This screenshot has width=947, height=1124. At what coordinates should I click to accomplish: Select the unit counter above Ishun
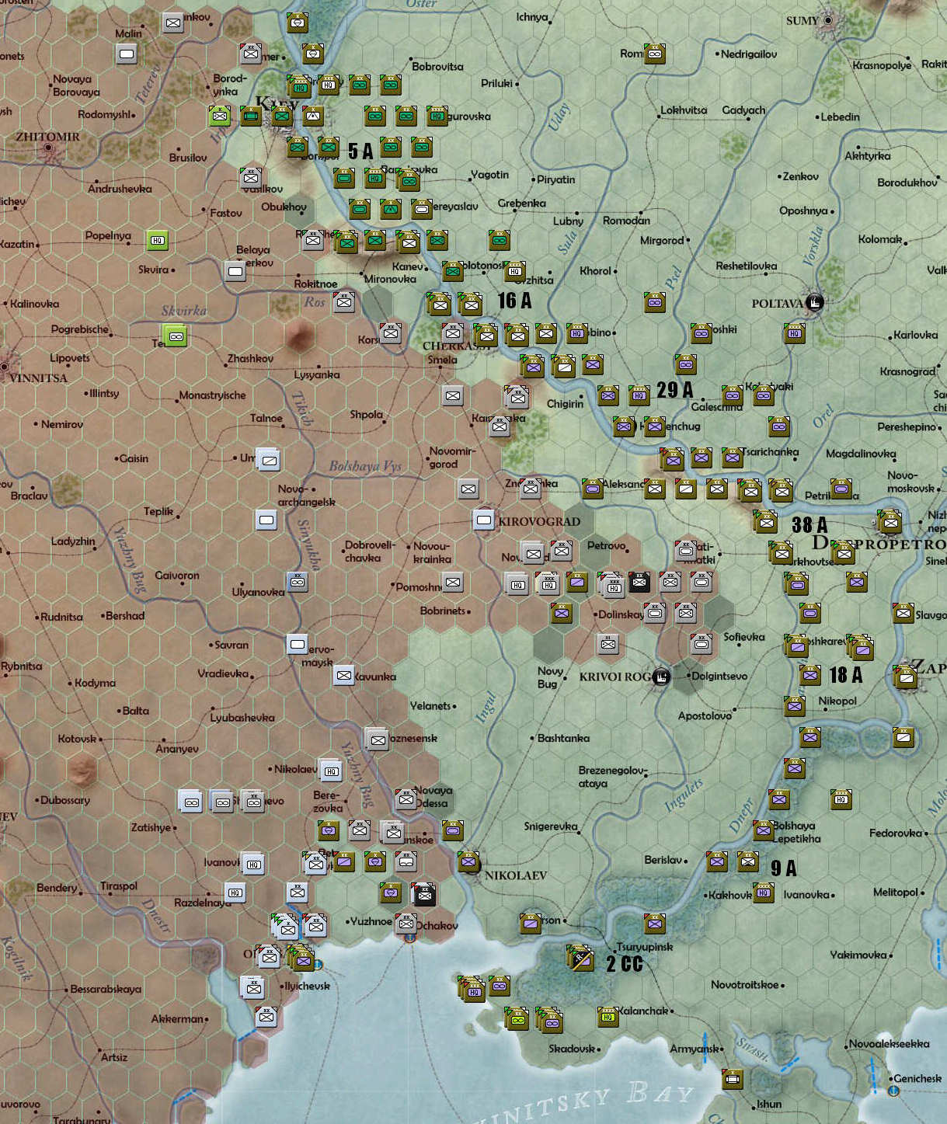click(733, 1078)
